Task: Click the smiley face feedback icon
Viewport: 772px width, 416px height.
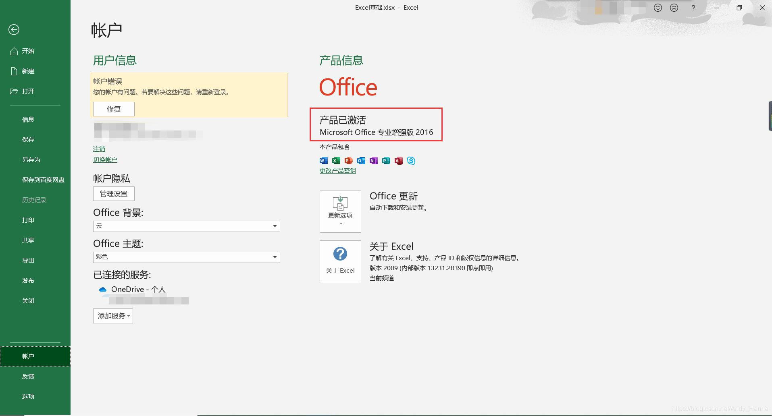Action: pyautogui.click(x=658, y=8)
